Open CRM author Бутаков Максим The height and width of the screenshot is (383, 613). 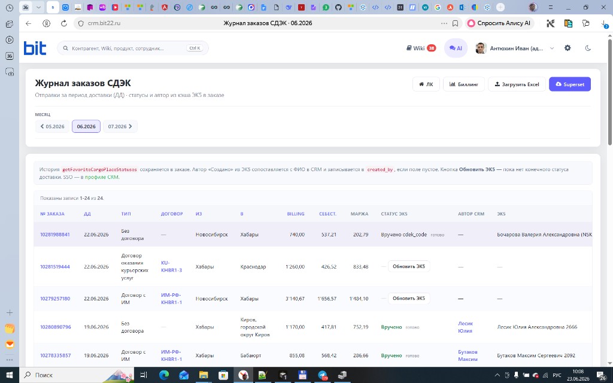(468, 355)
